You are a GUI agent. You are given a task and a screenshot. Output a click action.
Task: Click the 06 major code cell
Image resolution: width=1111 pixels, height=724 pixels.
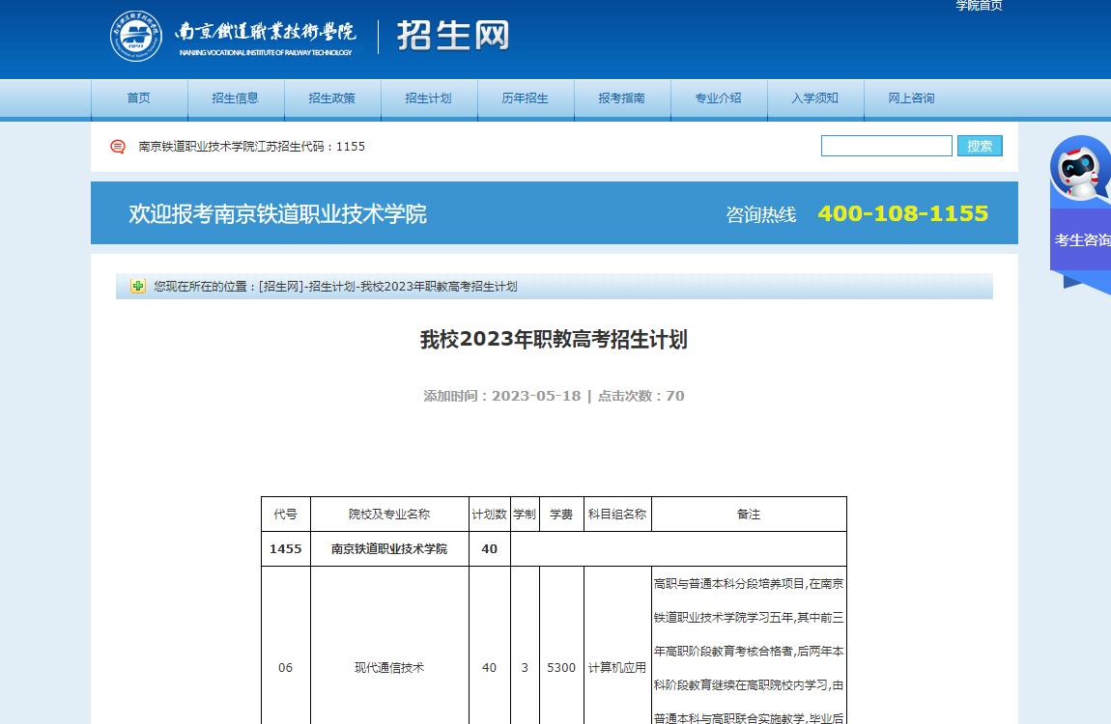[286, 667]
